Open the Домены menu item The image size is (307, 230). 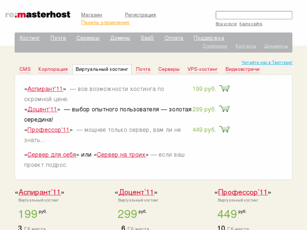[x=120, y=38]
